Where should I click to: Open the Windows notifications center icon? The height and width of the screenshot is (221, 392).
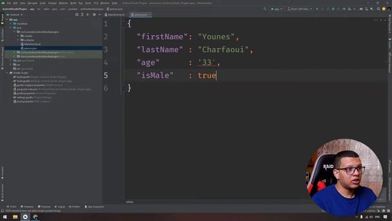[385, 217]
